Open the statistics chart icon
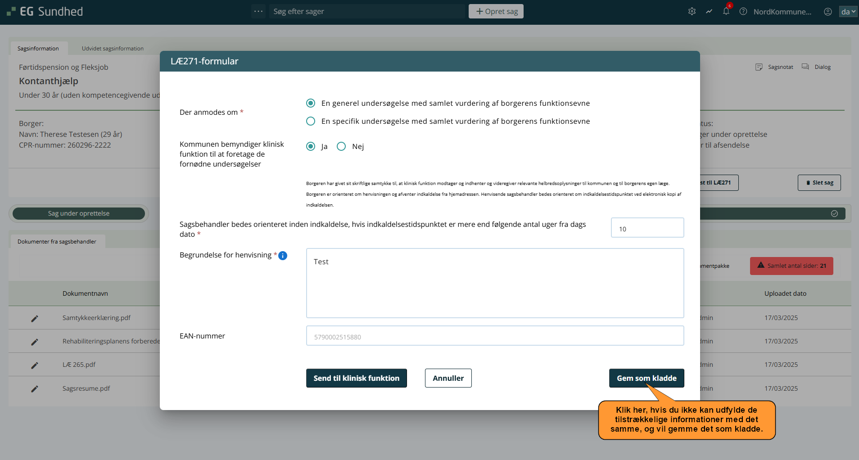 [709, 12]
